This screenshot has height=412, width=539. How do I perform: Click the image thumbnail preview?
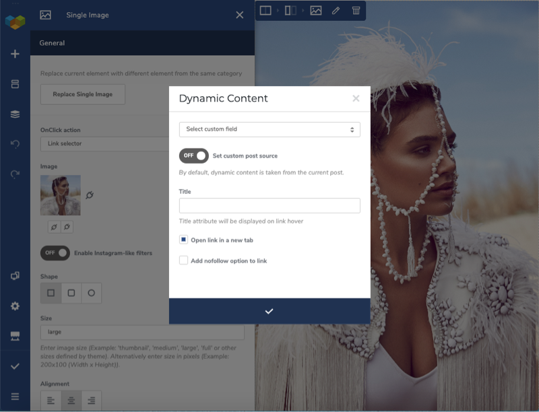point(61,195)
